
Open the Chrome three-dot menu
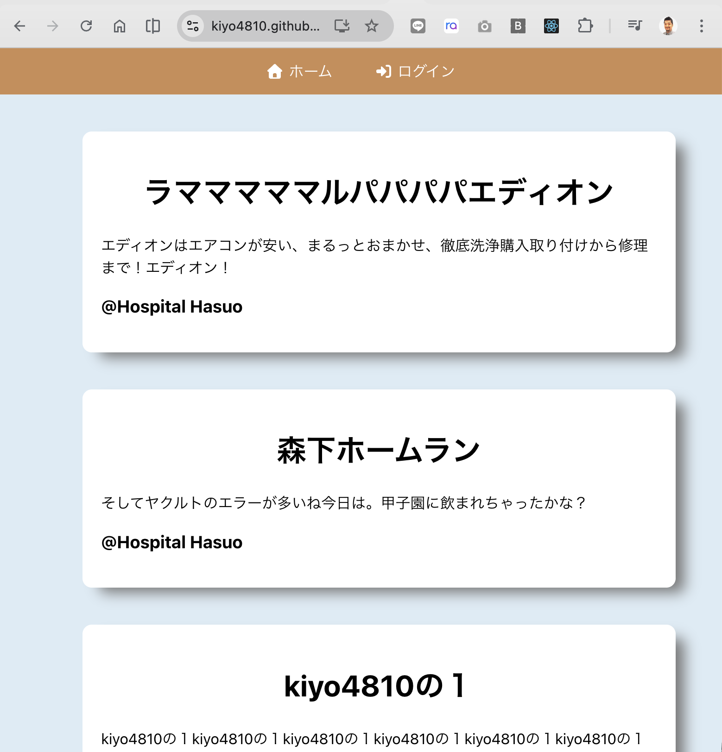point(702,26)
